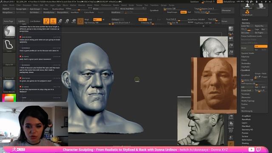Viewport: 272px width, 153px height.
Task: Select the Rotate transform icon
Action: coord(74,21)
